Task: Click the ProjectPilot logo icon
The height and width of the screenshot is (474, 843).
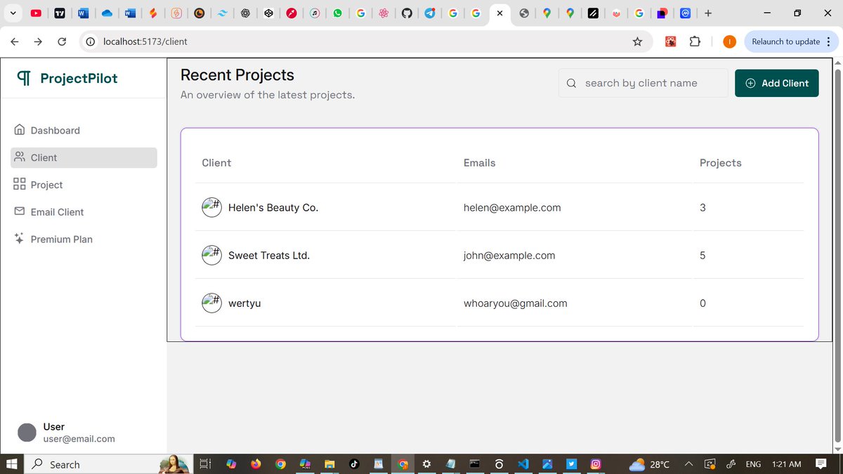Action: pyautogui.click(x=24, y=78)
